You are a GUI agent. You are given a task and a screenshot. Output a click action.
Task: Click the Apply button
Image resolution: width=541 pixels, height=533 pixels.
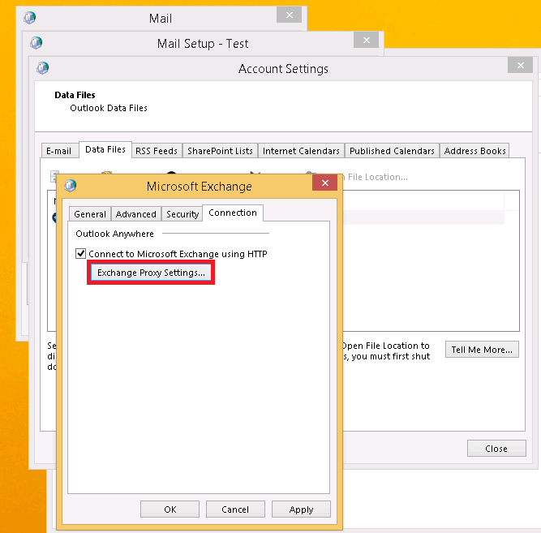301,509
